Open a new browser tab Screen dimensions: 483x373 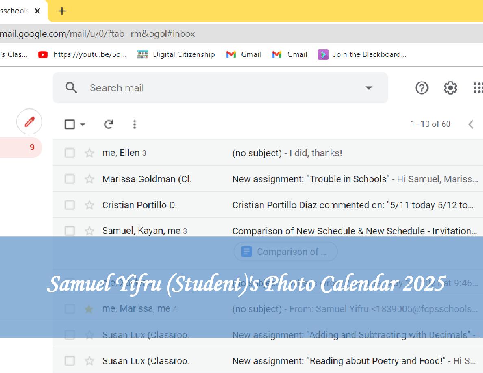62,11
